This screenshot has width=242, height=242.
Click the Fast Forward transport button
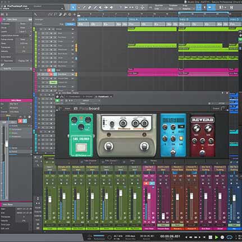tap(197, 237)
